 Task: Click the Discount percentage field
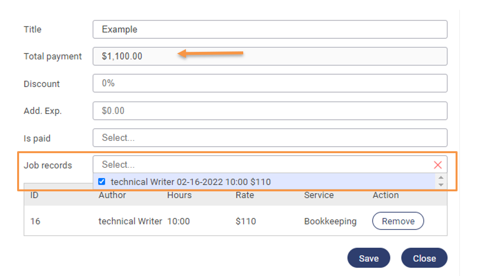[270, 84]
